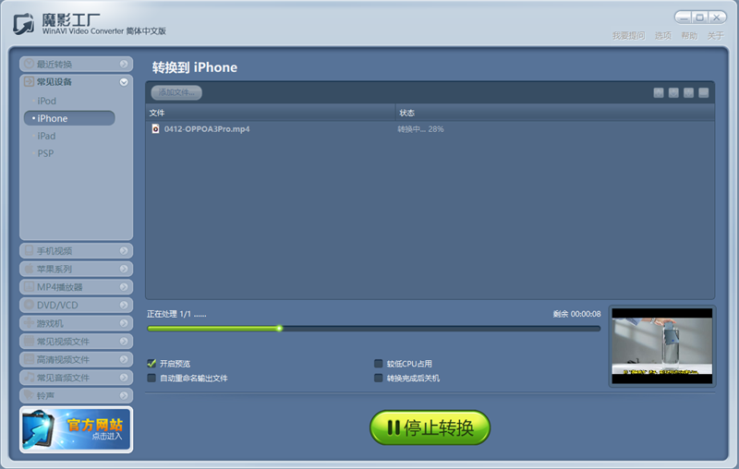Select iPad in the device list
739x469 pixels.
tap(46, 136)
